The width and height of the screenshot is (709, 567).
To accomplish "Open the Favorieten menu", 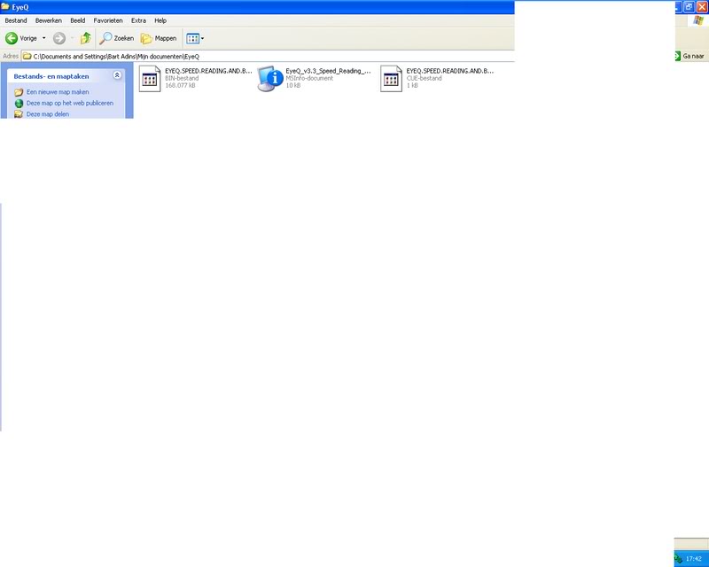I will click(108, 20).
